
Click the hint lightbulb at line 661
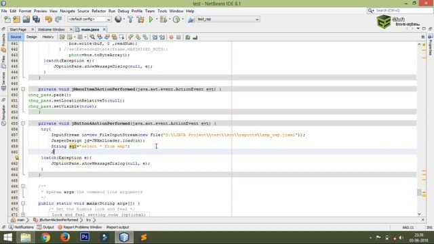click(17, 158)
